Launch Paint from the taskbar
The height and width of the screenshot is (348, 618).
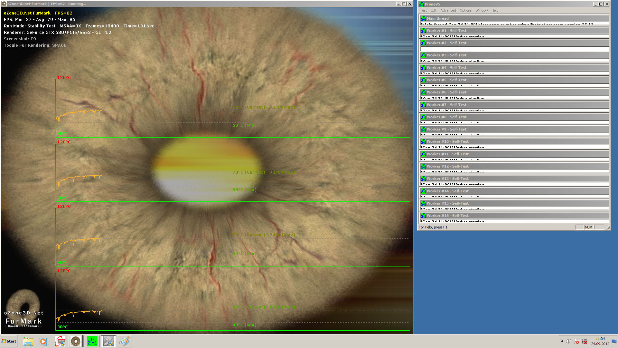point(124,341)
